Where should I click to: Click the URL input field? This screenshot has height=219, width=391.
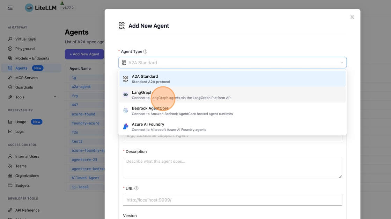point(233,200)
